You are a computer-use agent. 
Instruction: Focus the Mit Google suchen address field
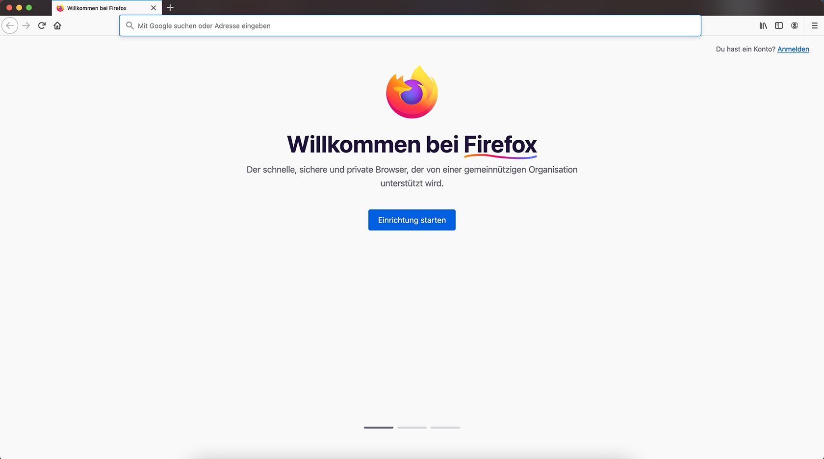click(410, 25)
